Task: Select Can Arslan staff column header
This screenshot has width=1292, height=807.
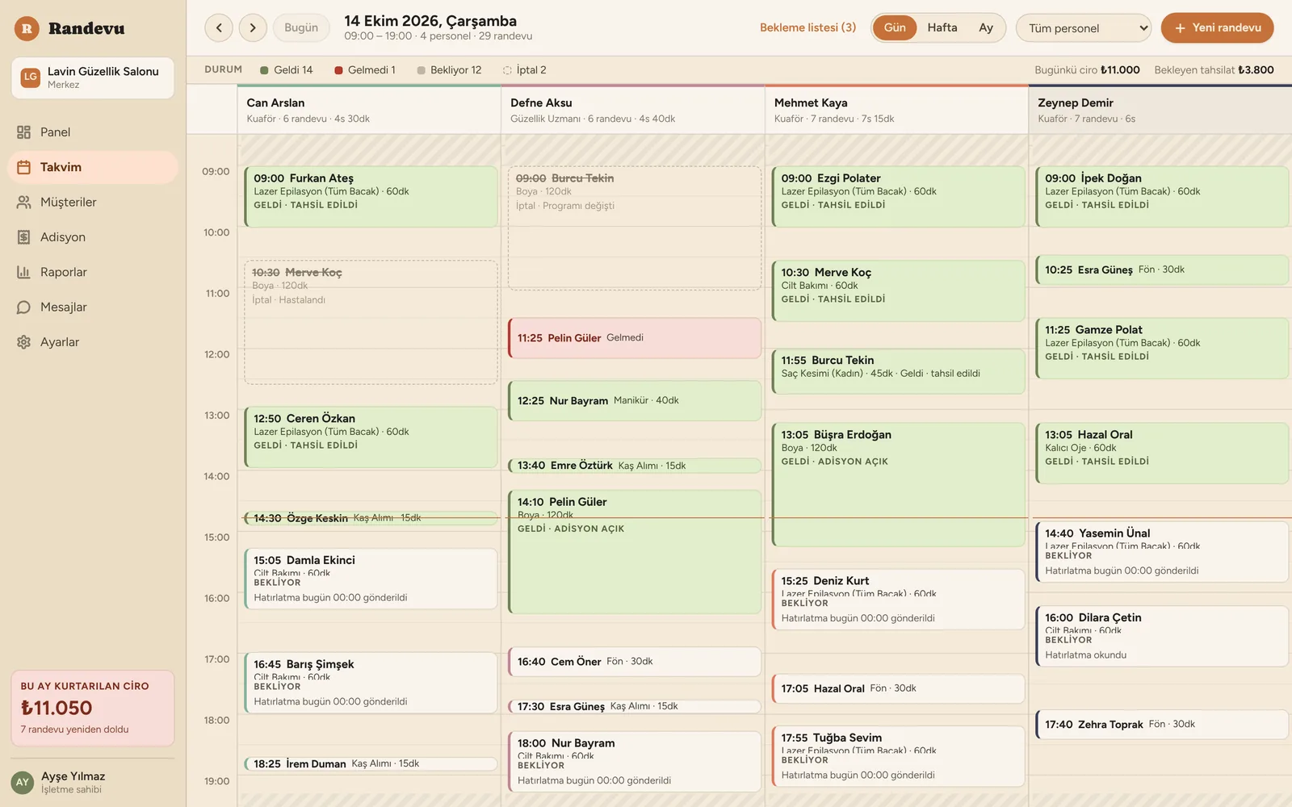Action: click(369, 110)
